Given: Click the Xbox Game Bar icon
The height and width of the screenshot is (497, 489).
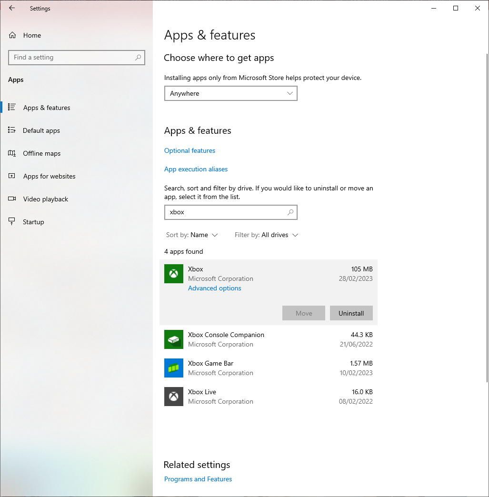Looking at the screenshot, I should point(174,368).
